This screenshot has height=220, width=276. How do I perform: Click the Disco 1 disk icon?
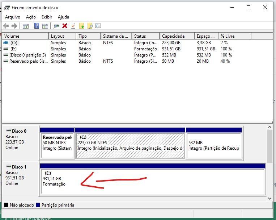[x=8, y=166]
